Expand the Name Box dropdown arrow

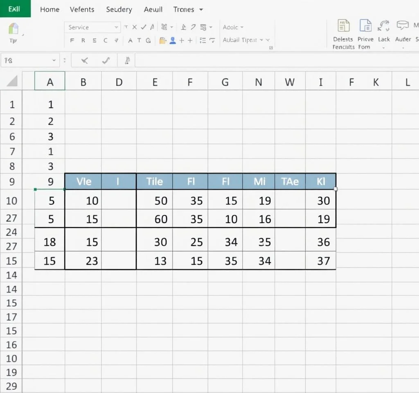tap(54, 61)
